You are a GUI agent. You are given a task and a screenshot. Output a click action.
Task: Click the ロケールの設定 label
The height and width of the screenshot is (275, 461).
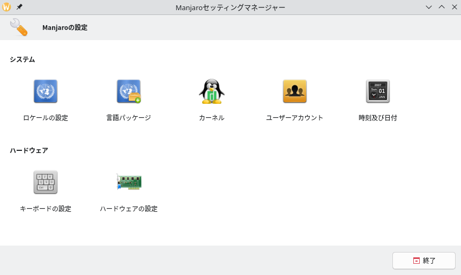coord(46,118)
